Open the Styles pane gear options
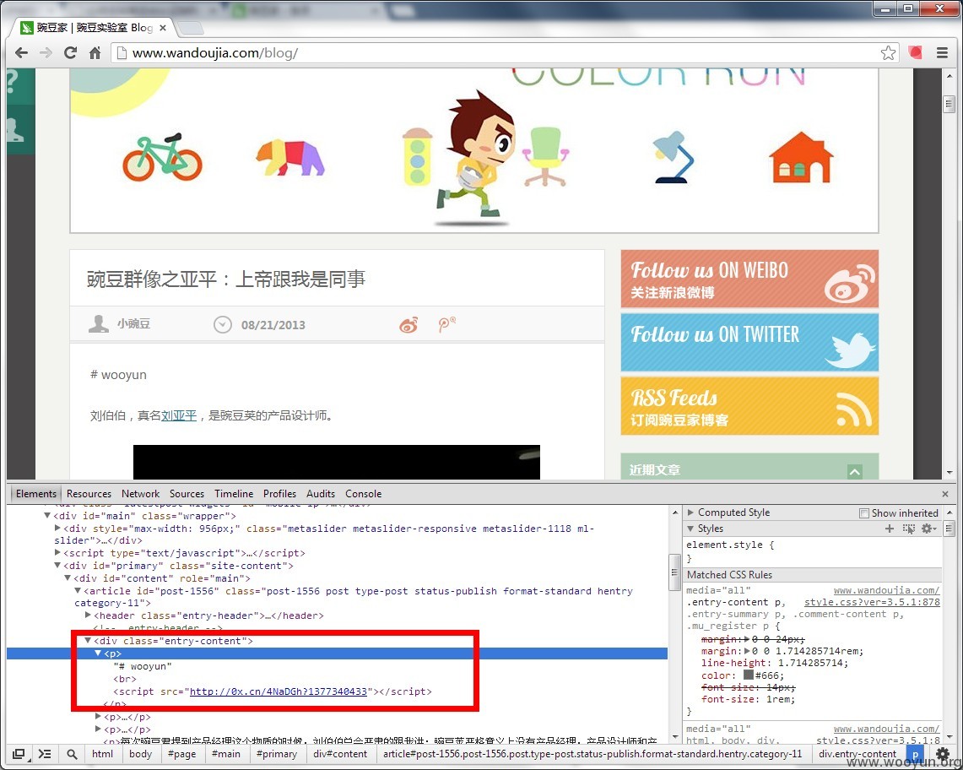The width and height of the screenshot is (963, 770). click(x=928, y=529)
